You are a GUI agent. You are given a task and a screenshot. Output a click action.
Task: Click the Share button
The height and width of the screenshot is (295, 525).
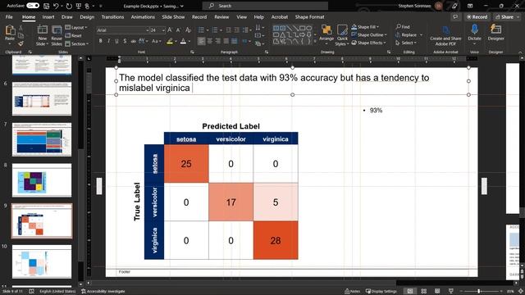point(504,16)
